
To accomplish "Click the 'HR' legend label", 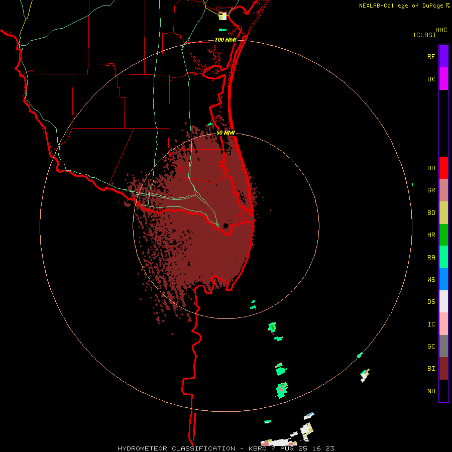I will point(431,235).
